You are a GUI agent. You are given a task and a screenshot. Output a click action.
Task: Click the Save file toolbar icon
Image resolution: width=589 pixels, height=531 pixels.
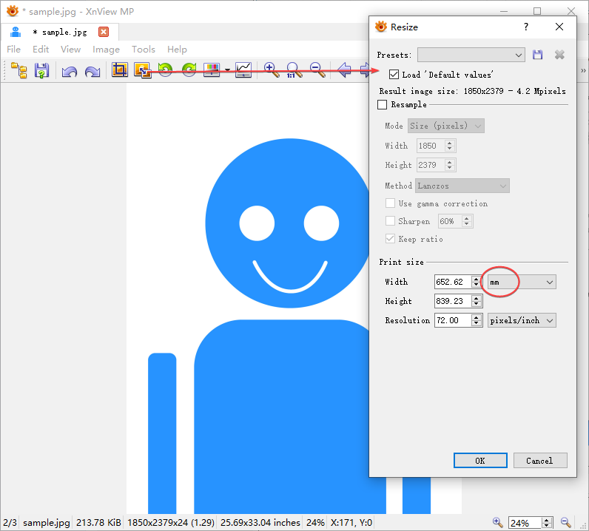coord(41,71)
